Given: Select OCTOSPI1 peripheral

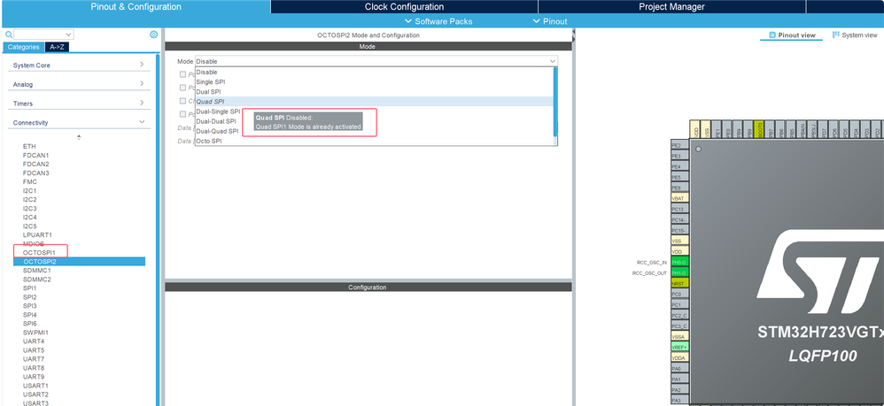Looking at the screenshot, I should coord(40,253).
